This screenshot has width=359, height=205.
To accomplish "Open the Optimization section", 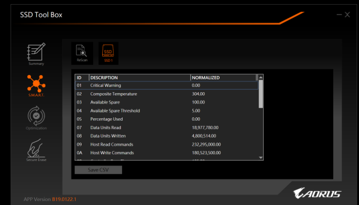I will click(36, 118).
